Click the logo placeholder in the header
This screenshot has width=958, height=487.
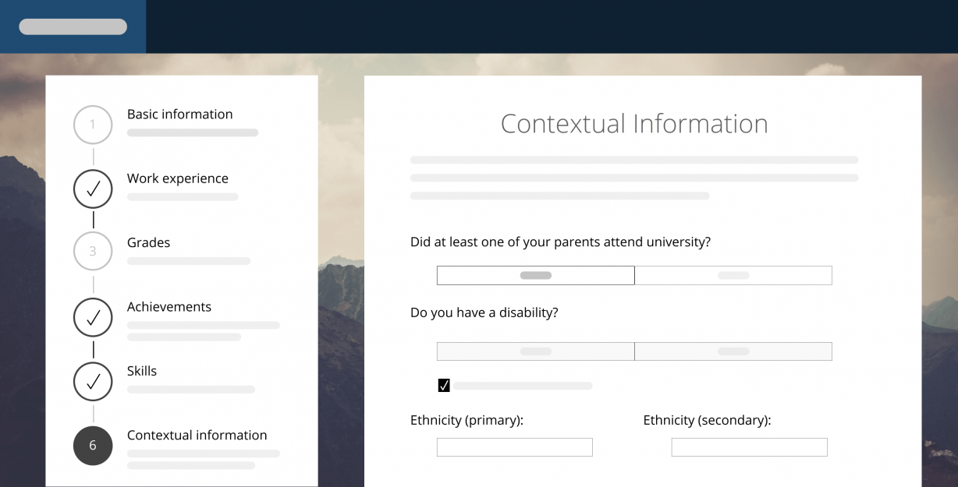click(73, 26)
